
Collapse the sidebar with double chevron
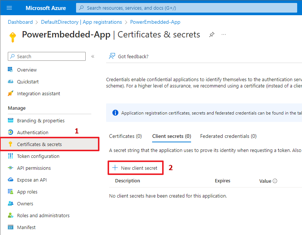click(x=93, y=56)
